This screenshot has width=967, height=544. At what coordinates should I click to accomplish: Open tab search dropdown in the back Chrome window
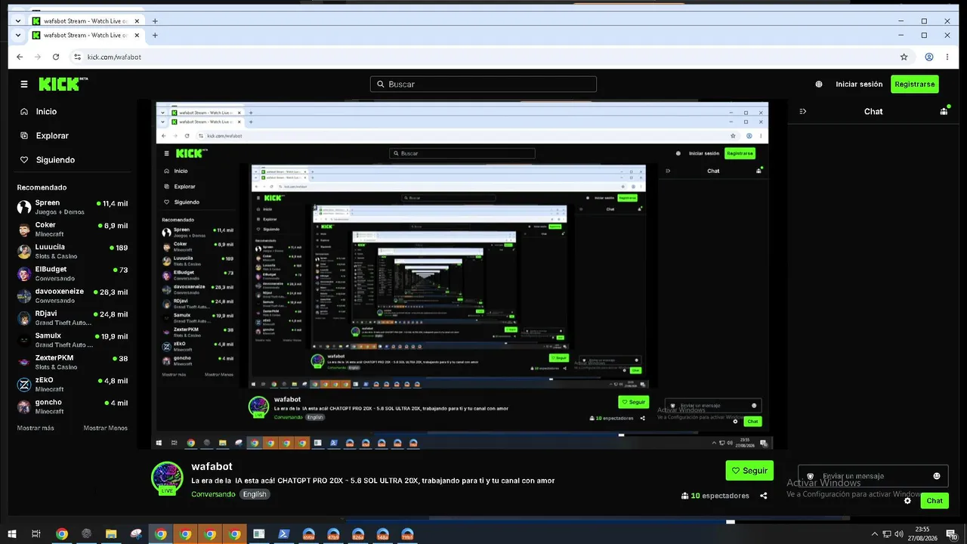(18, 20)
